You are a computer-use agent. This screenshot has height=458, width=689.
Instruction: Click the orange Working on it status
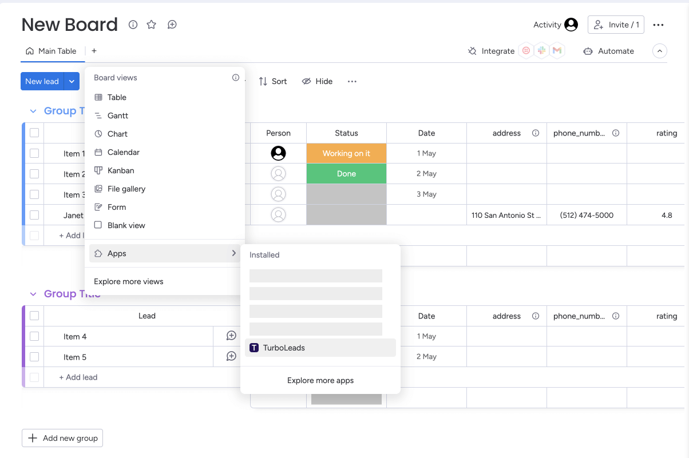point(346,153)
